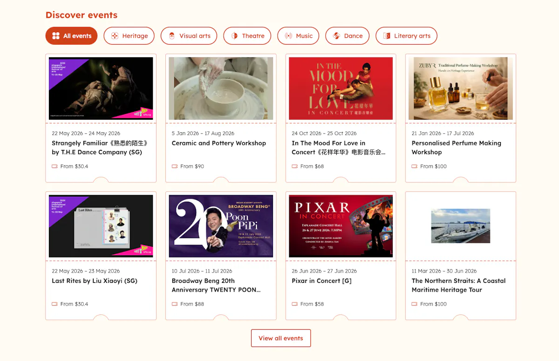Screen dimensions: 559x361
Task: Filter events by Dance
Action: coord(347,36)
